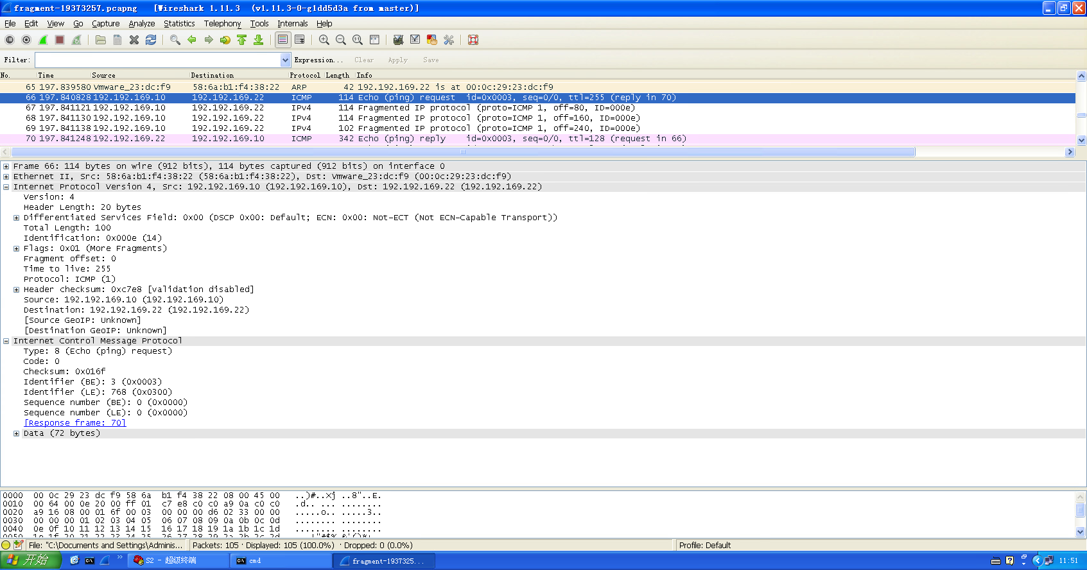Save the display filter
Viewport: 1087px width, 570px height.
431,60
